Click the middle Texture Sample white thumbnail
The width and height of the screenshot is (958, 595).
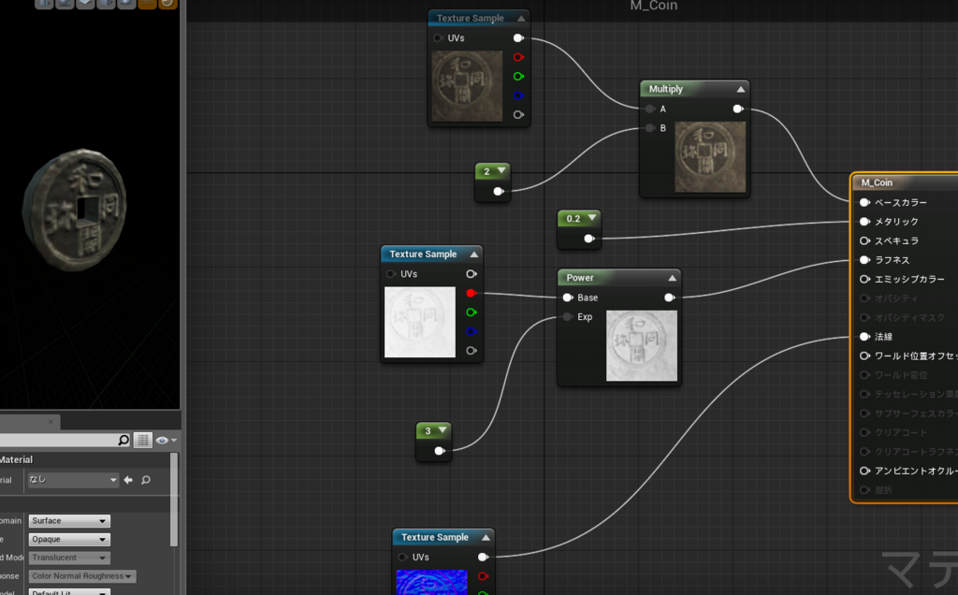(420, 322)
